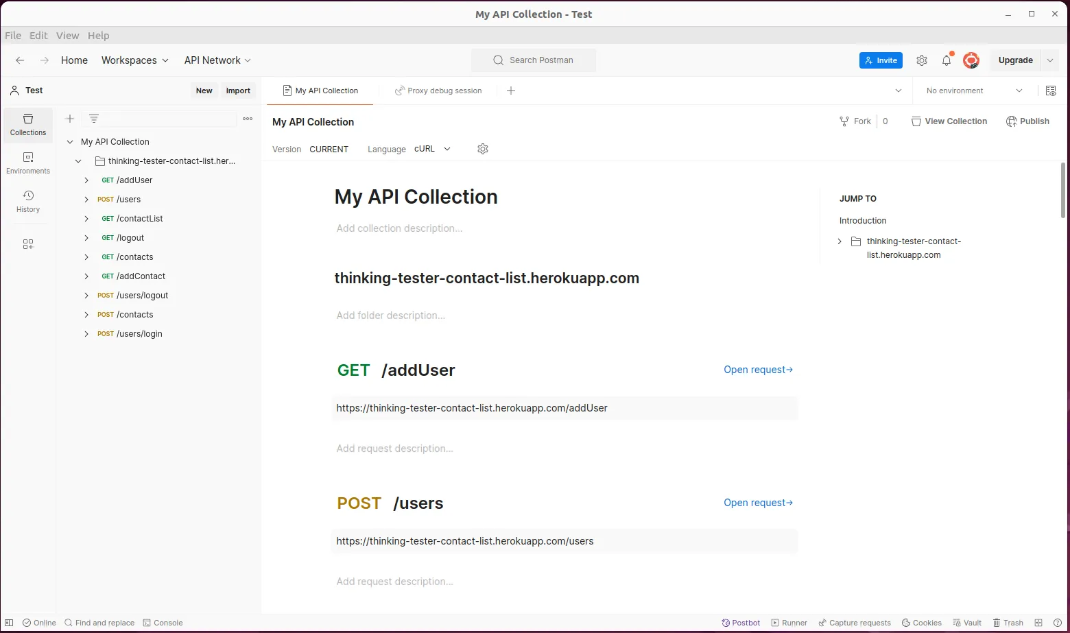
Task: Expand the GET /contactList request
Action: coord(86,219)
